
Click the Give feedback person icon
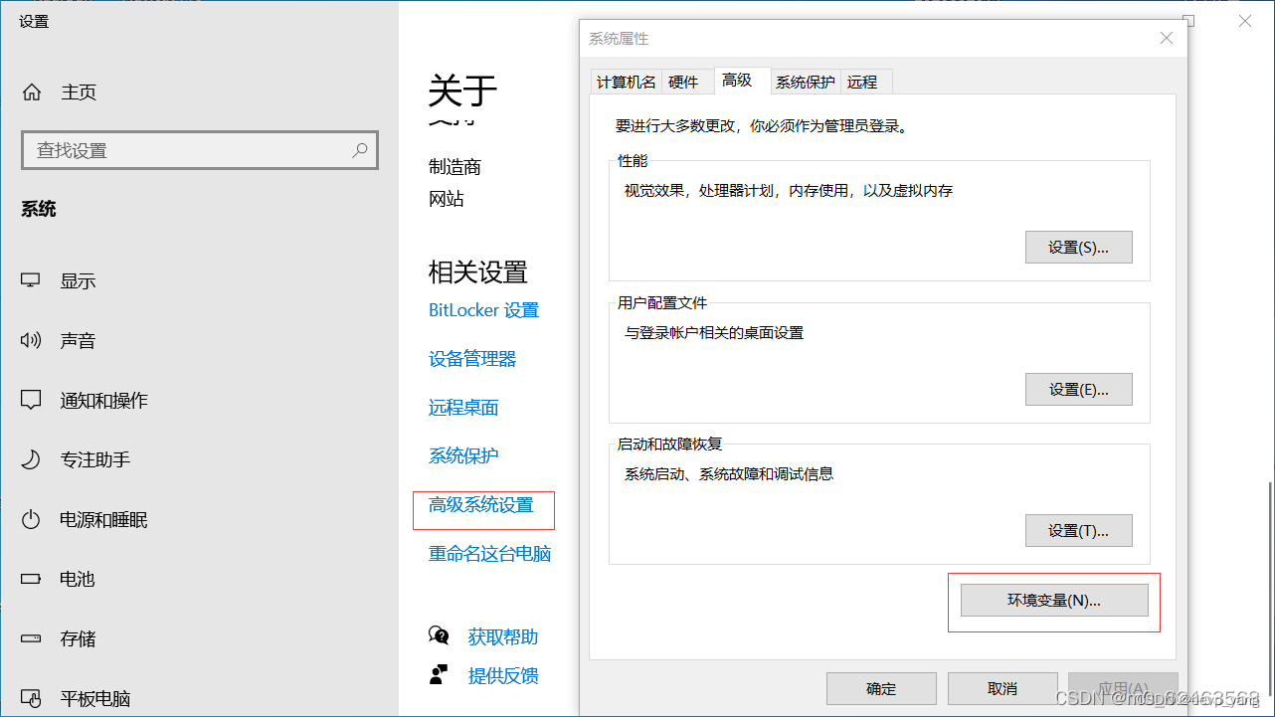(x=439, y=675)
